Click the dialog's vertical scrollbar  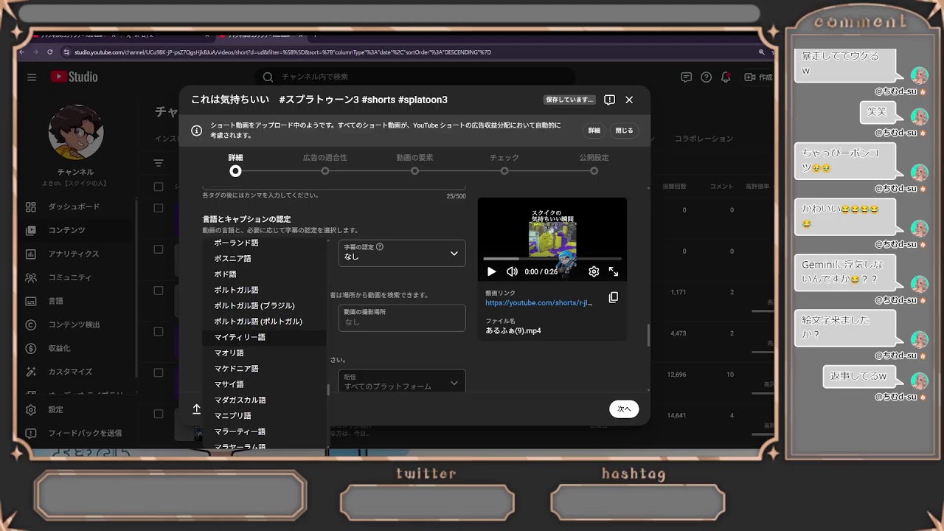pos(648,335)
